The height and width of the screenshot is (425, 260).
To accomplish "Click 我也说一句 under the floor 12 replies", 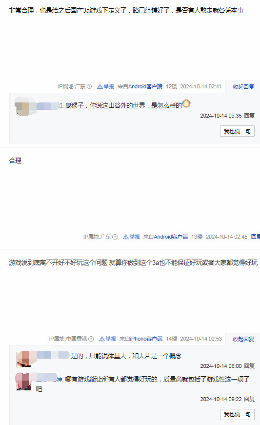I will tap(237, 131).
